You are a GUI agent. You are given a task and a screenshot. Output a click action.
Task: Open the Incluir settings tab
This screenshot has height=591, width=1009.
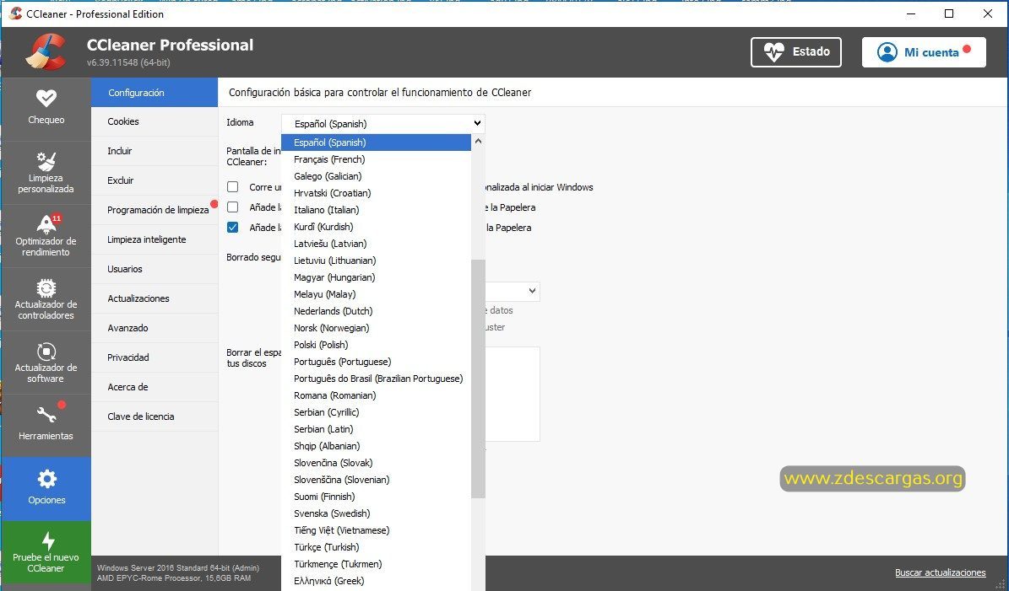pyautogui.click(x=155, y=151)
